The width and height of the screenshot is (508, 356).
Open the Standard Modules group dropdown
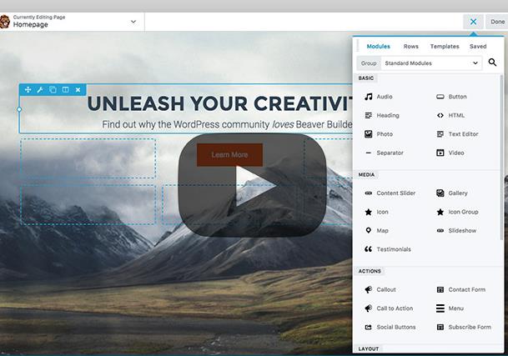[430, 63]
